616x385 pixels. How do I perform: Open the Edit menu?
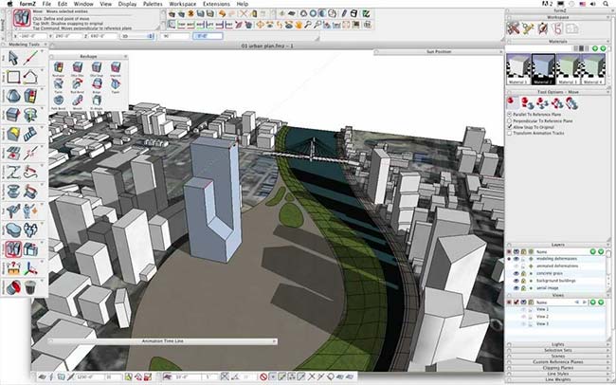coord(63,4)
